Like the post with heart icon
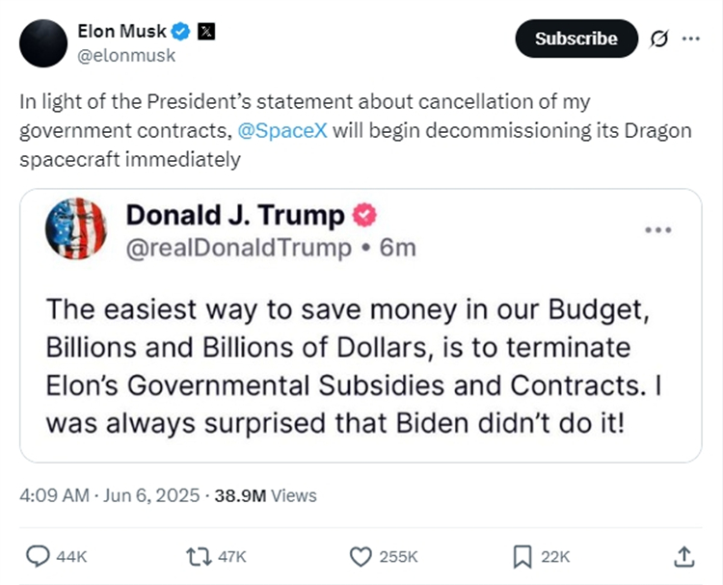This screenshot has width=723, height=585. tap(361, 555)
